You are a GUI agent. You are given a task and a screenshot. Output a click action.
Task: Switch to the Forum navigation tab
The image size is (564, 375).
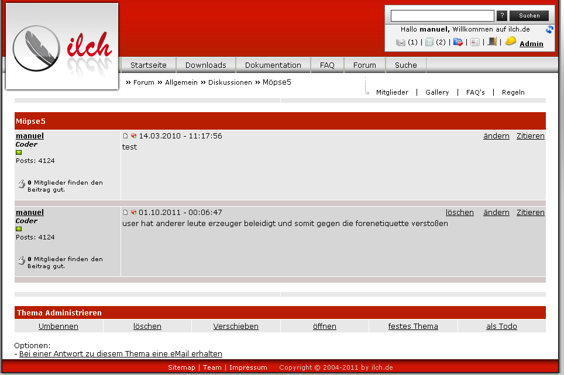pyautogui.click(x=364, y=65)
